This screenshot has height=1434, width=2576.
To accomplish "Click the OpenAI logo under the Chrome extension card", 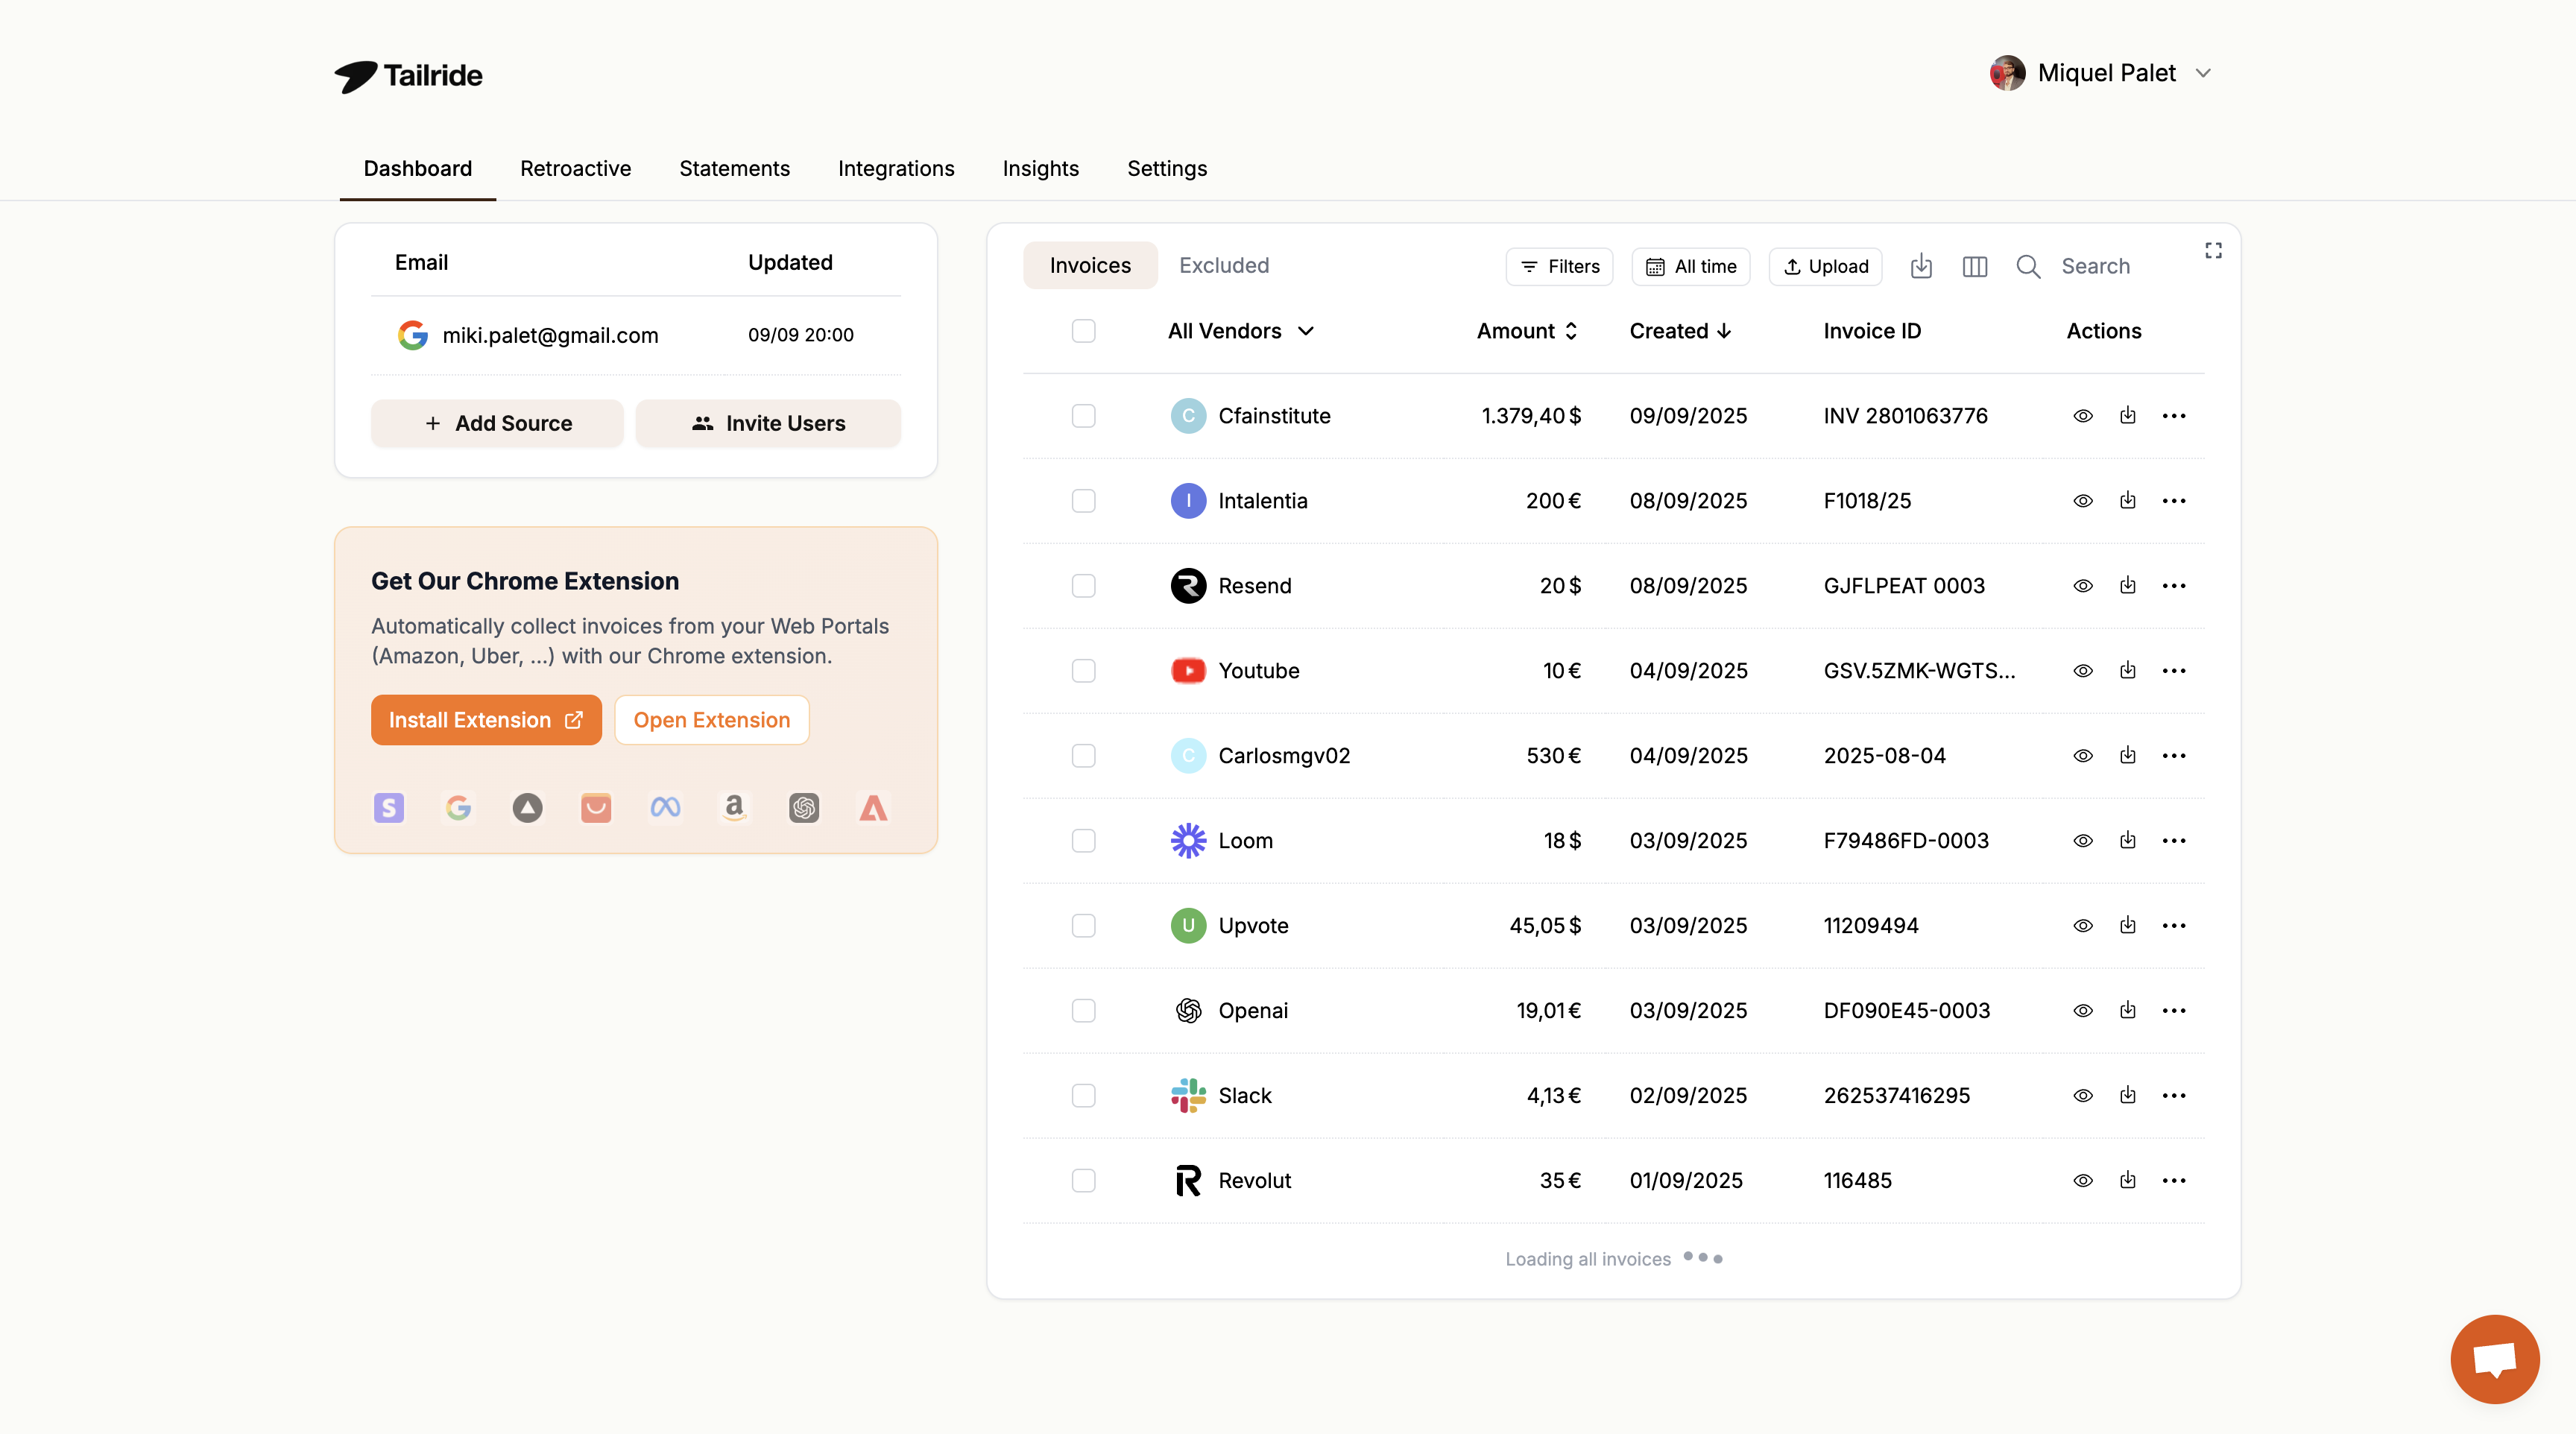I will click(804, 808).
